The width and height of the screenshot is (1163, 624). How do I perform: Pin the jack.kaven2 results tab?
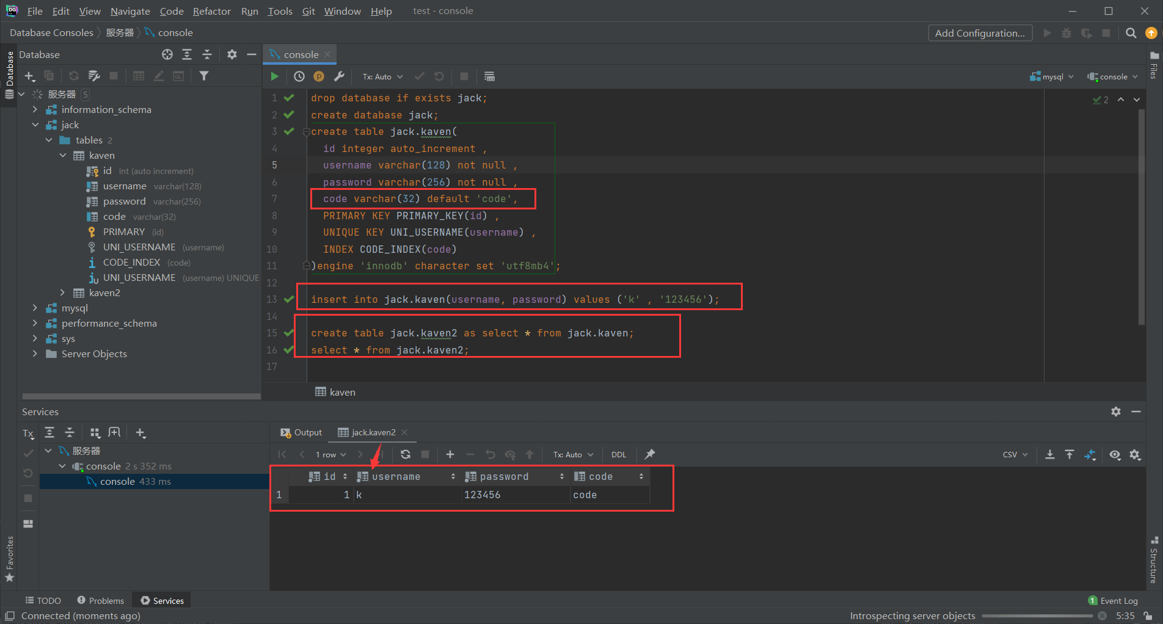[649, 454]
